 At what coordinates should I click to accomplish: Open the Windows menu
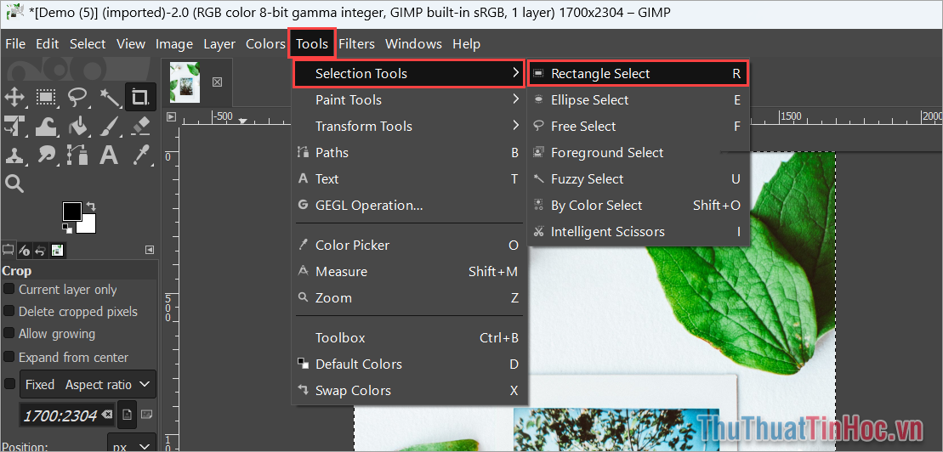tap(414, 44)
